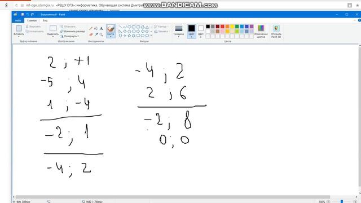This screenshot has width=361, height=203.
Task: Click the zoom out minus button
Action: tap(328, 202)
